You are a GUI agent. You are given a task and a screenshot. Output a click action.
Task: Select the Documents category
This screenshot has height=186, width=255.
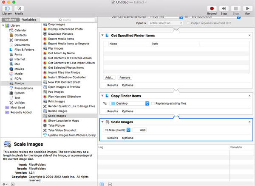(22, 45)
